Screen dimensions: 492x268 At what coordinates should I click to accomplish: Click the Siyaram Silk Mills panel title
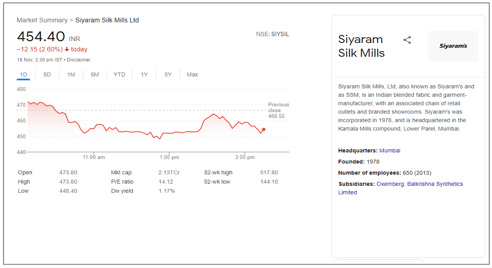click(361, 46)
